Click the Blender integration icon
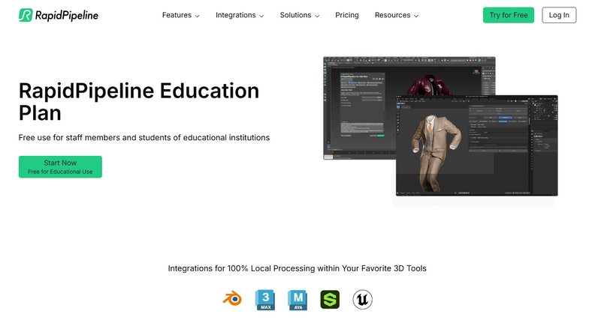This screenshot has height=329, width=601. 232,299
